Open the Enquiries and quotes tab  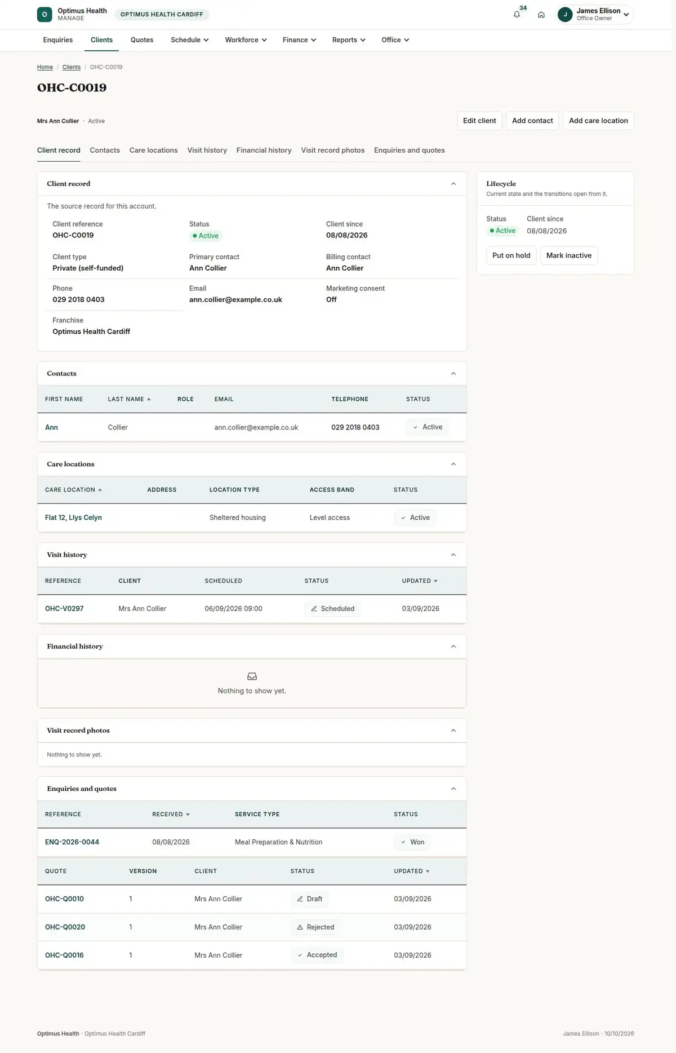click(410, 151)
